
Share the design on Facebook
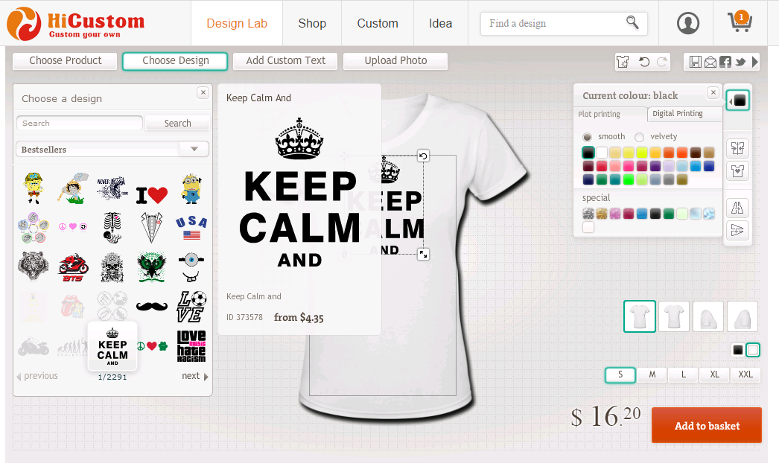(725, 62)
